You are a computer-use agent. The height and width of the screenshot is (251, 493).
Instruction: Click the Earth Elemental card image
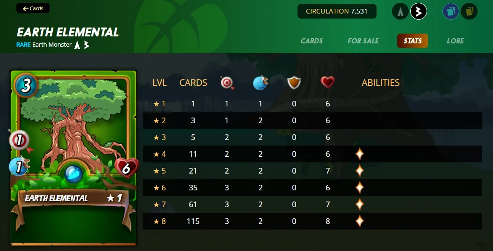pyautogui.click(x=73, y=158)
